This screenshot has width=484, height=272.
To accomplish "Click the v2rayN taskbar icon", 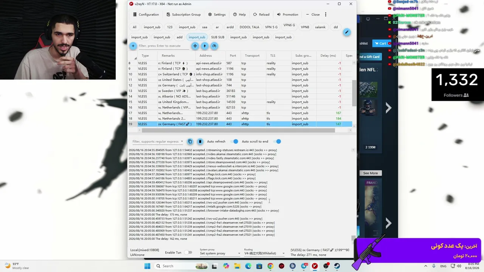I will tap(315, 266).
